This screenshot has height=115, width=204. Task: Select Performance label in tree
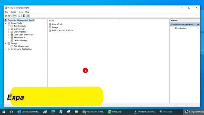(19, 38)
